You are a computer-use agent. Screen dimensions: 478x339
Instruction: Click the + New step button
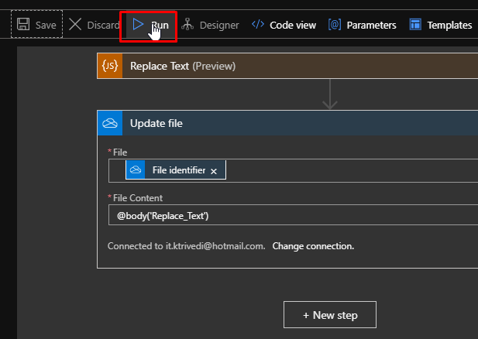[330, 315]
